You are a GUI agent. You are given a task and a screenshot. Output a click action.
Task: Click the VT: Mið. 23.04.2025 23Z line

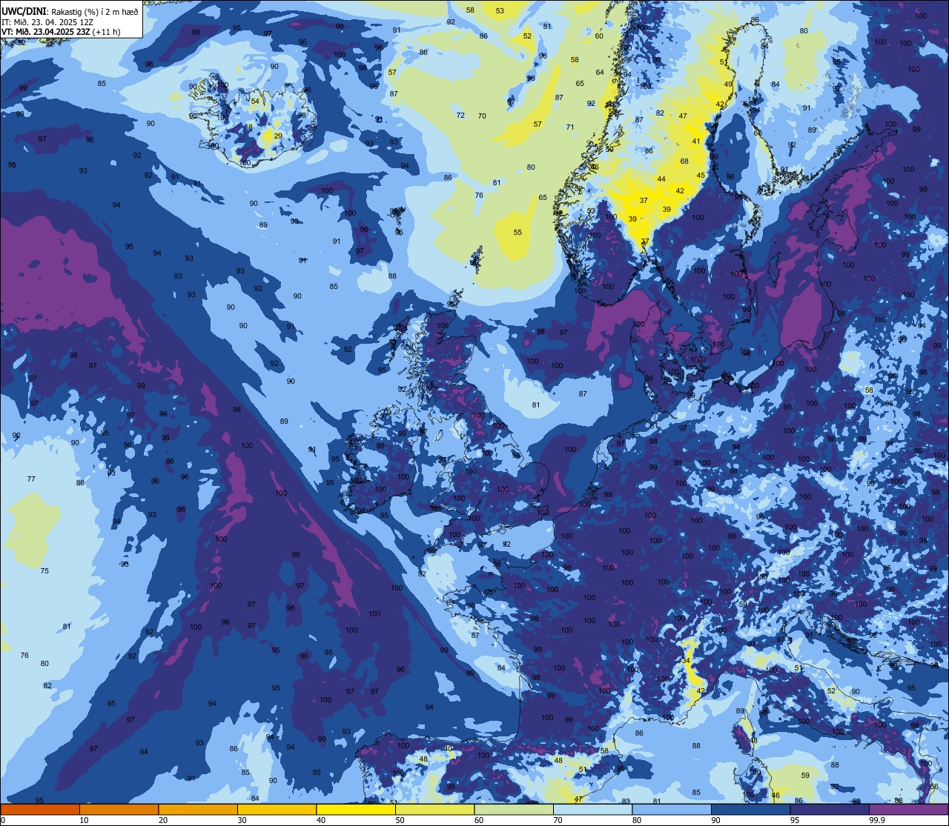[61, 32]
